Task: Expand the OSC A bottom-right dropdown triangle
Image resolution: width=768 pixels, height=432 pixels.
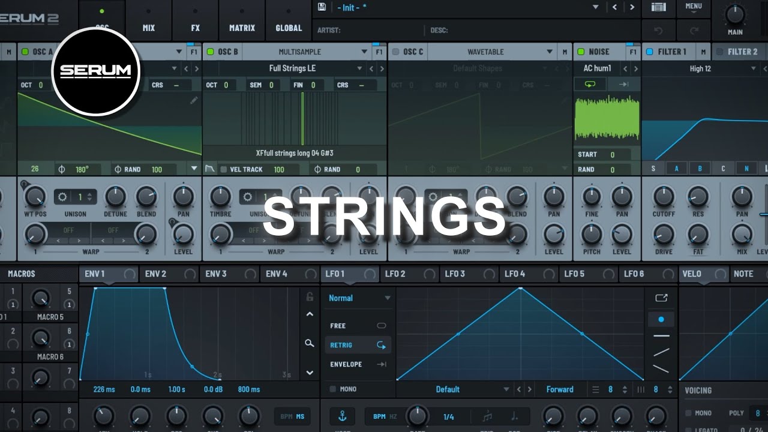Action: [194, 169]
